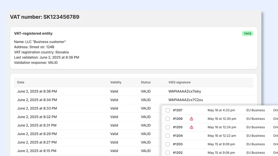278x156 pixels.
Task: Click the green Valid status badge
Action: 247,33
